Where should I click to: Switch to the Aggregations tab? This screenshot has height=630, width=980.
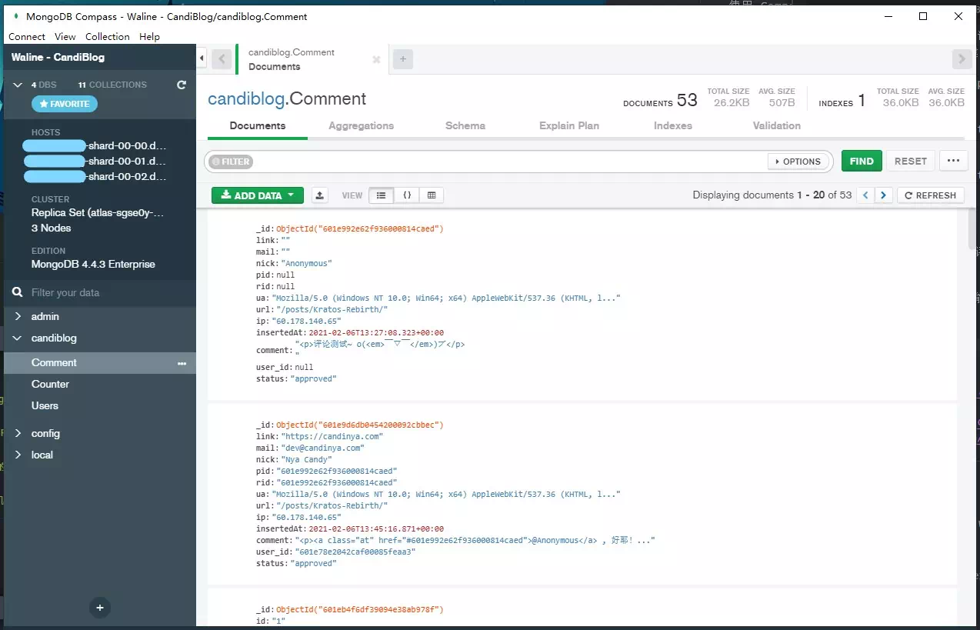pyautogui.click(x=361, y=125)
